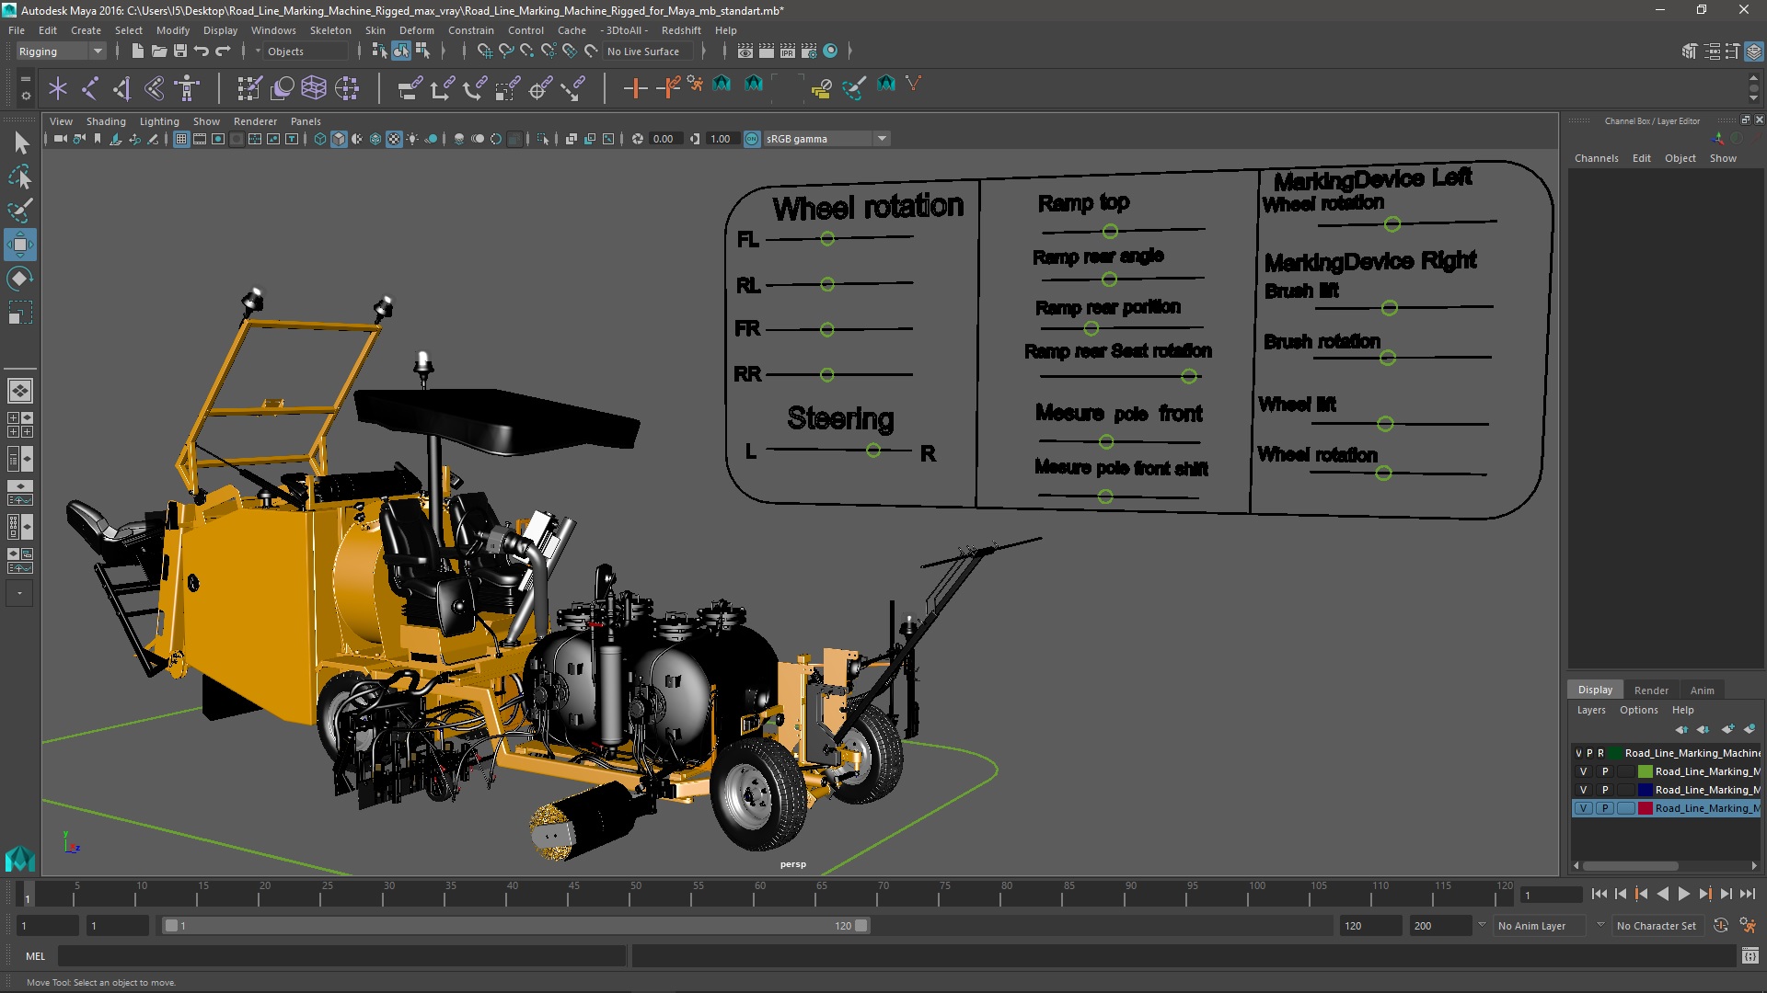Click the Undo arrow icon

[x=202, y=51]
